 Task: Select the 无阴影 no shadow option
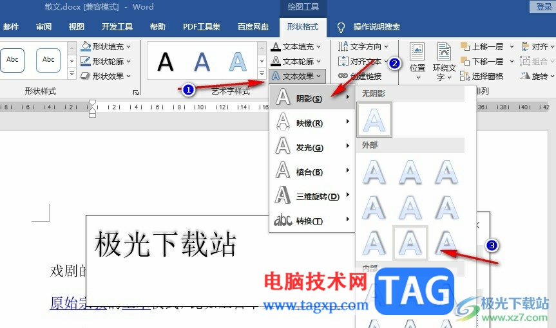tap(374, 120)
